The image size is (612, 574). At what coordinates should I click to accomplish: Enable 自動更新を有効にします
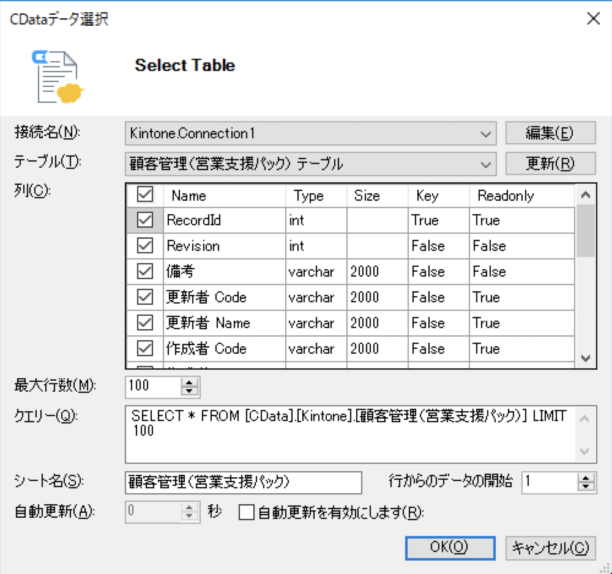tap(246, 512)
